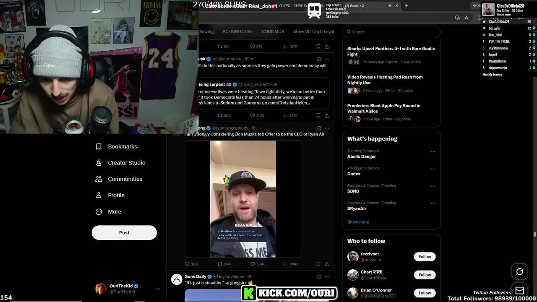
Task: Open more menu on ryanlongcomedy tweet
Action: tap(327, 128)
